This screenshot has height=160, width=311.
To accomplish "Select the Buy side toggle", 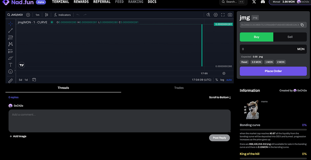I will (256, 37).
